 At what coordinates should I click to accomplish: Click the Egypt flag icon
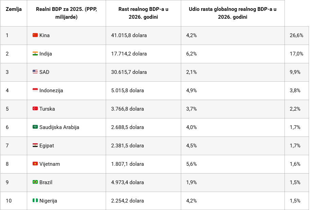[x=35, y=145]
